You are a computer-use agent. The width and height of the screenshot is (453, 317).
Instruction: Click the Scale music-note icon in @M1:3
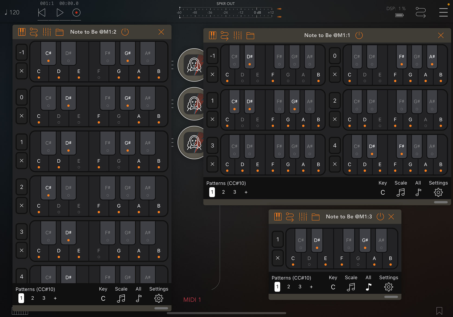pyautogui.click(x=351, y=287)
